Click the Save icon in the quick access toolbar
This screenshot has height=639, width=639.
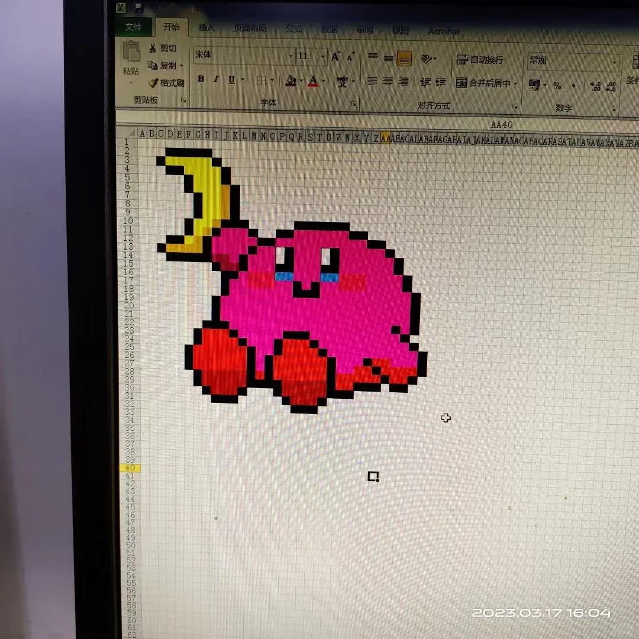[139, 8]
